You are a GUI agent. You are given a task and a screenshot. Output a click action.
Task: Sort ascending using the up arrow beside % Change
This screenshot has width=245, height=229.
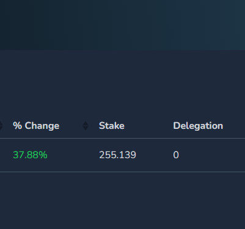click(x=86, y=123)
